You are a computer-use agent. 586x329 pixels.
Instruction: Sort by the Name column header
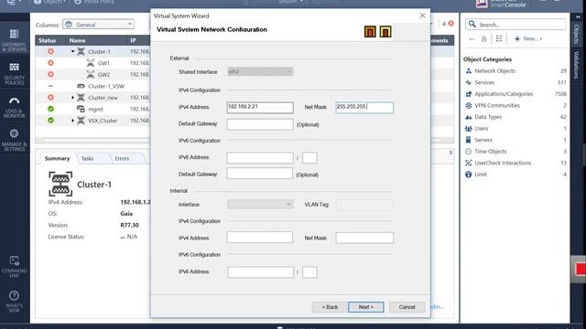click(77, 40)
